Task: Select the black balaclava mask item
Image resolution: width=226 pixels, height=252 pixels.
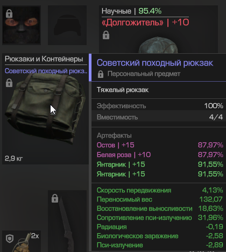Action: pyautogui.click(x=22, y=25)
